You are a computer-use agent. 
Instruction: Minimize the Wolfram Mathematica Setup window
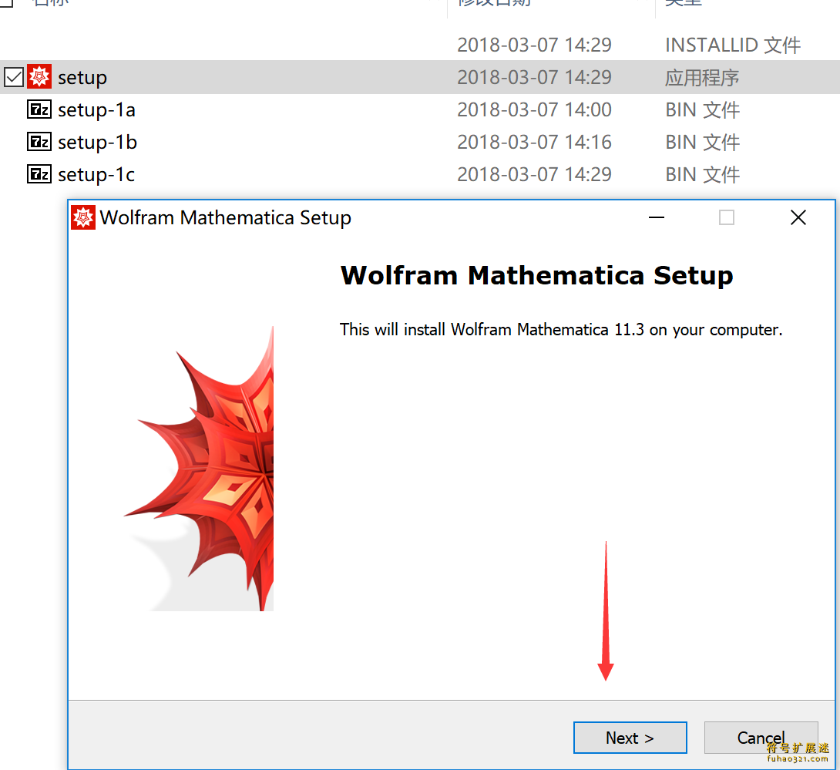[657, 217]
